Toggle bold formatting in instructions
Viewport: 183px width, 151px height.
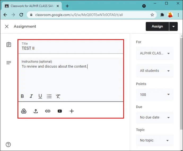tap(22, 96)
